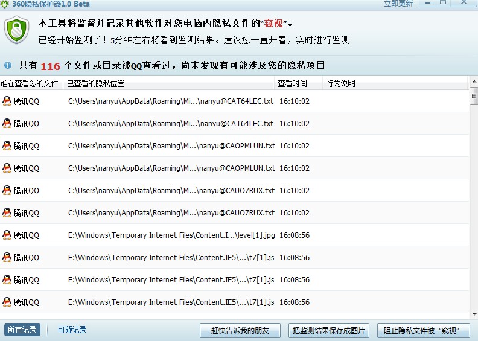The image size is (478, 341).
Task: Click 腾讯QQ label in second CAOPMLUN.txt row
Action: coord(27,168)
